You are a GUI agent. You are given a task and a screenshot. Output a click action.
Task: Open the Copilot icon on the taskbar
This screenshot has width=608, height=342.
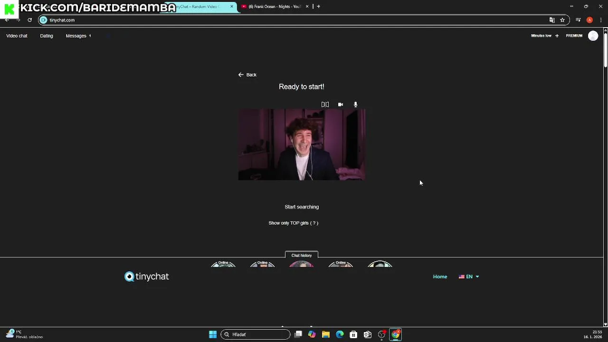pyautogui.click(x=312, y=334)
